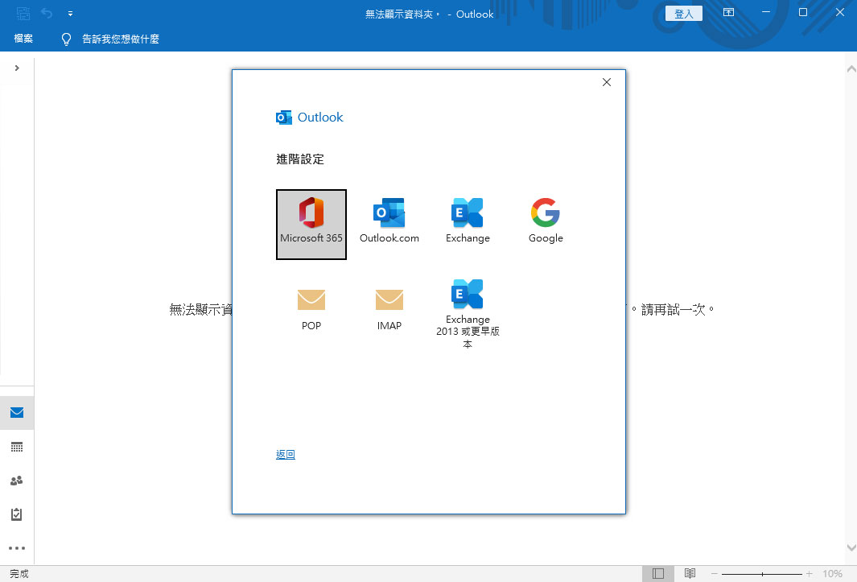Switch to Calendar view in the sidebar
The width and height of the screenshot is (857, 582).
(x=17, y=447)
